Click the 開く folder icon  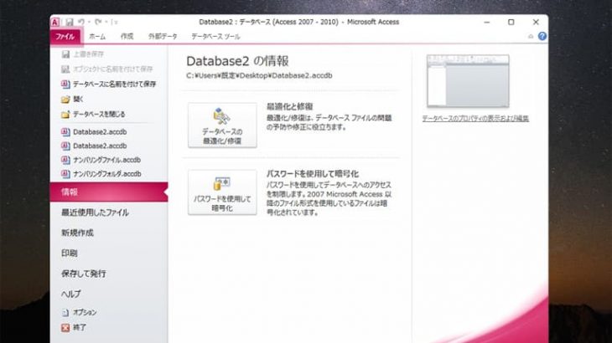click(65, 100)
